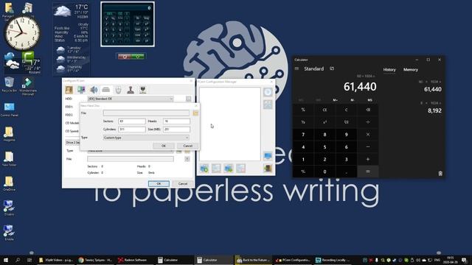Switch to the History tab in Calculator
This screenshot has width=472, height=265.
pyautogui.click(x=389, y=70)
